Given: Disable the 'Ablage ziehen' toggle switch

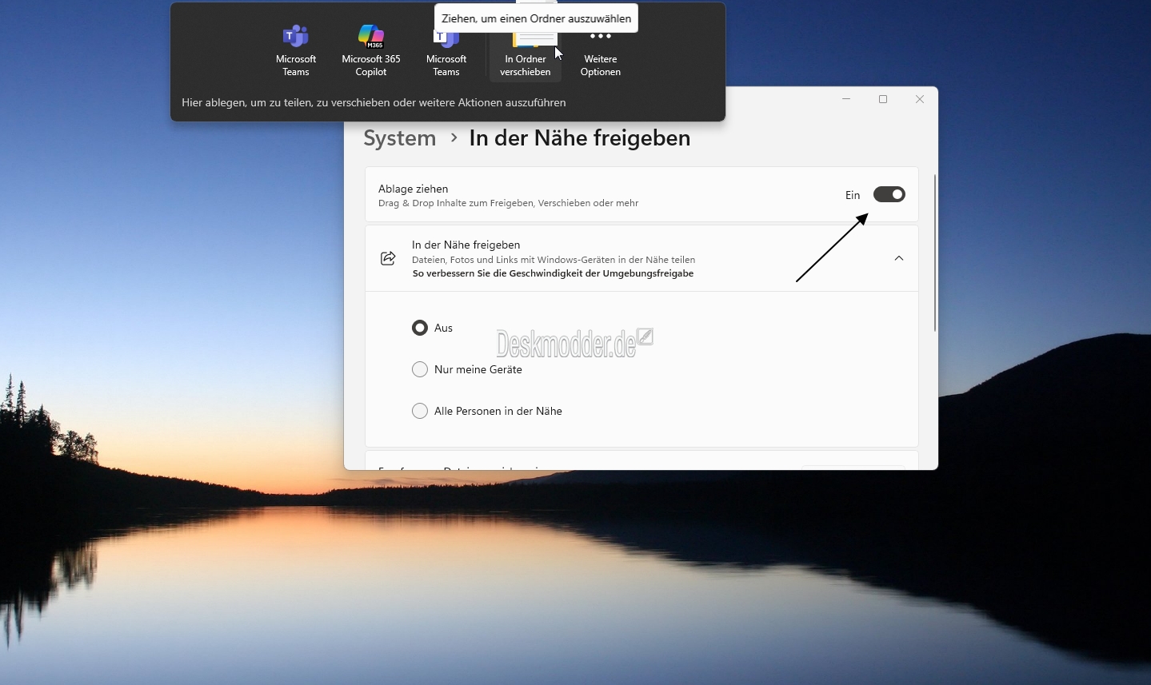Looking at the screenshot, I should [889, 195].
